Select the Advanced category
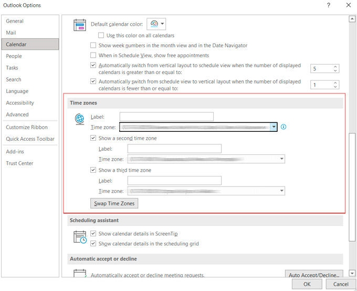Screen dimensions: 357x291 click(x=30, y=115)
